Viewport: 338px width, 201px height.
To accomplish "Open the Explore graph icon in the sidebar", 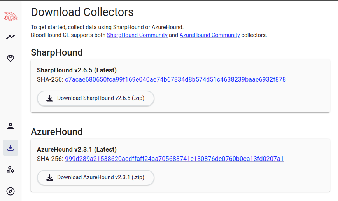I will (x=11, y=37).
